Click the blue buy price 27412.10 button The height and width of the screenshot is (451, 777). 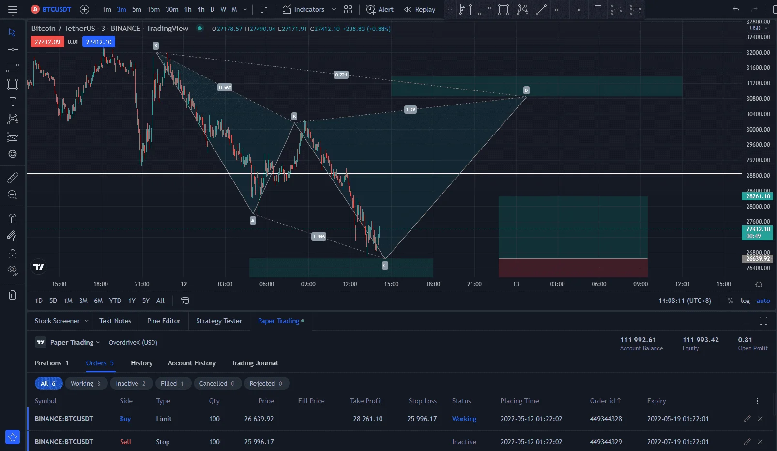pyautogui.click(x=99, y=42)
